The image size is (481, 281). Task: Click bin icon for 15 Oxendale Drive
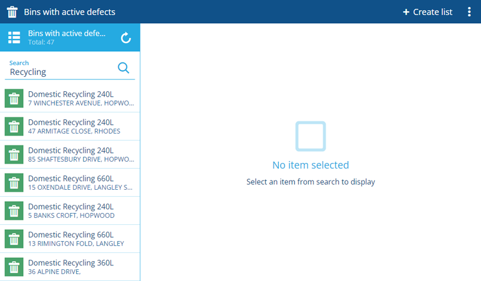tap(14, 182)
